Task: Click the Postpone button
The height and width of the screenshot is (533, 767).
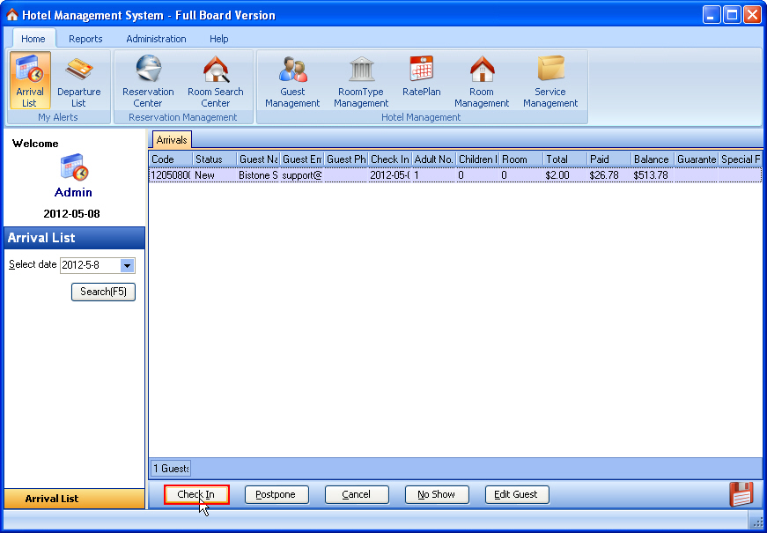Action: click(277, 494)
